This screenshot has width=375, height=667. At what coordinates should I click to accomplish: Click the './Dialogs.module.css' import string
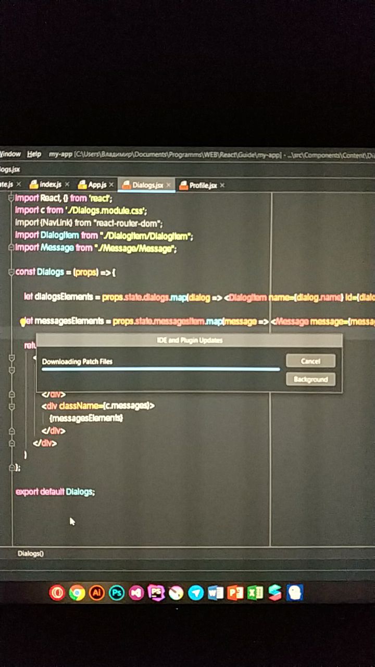click(106, 211)
